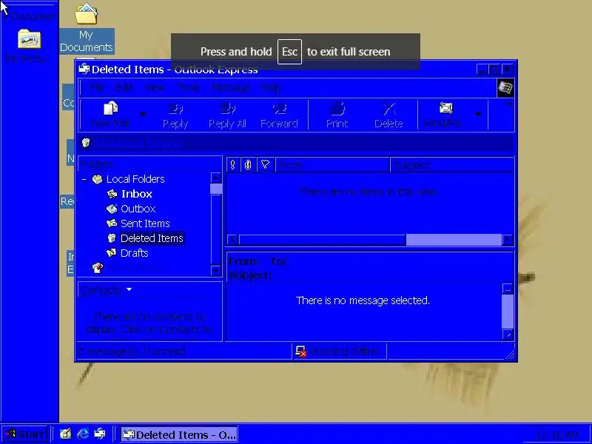Click the Deleted Items trash icon in tree
The width and height of the screenshot is (592, 444).
pyautogui.click(x=112, y=238)
